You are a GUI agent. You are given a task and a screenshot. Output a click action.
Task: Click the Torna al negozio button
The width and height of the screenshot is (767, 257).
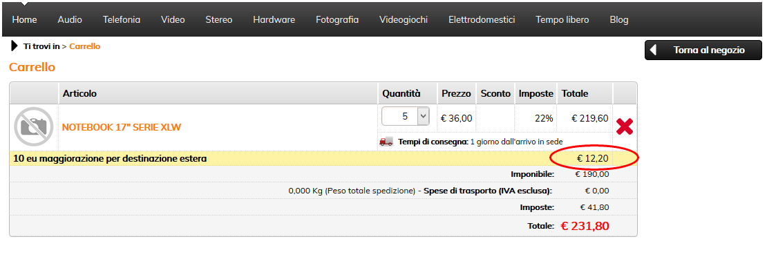(x=703, y=50)
